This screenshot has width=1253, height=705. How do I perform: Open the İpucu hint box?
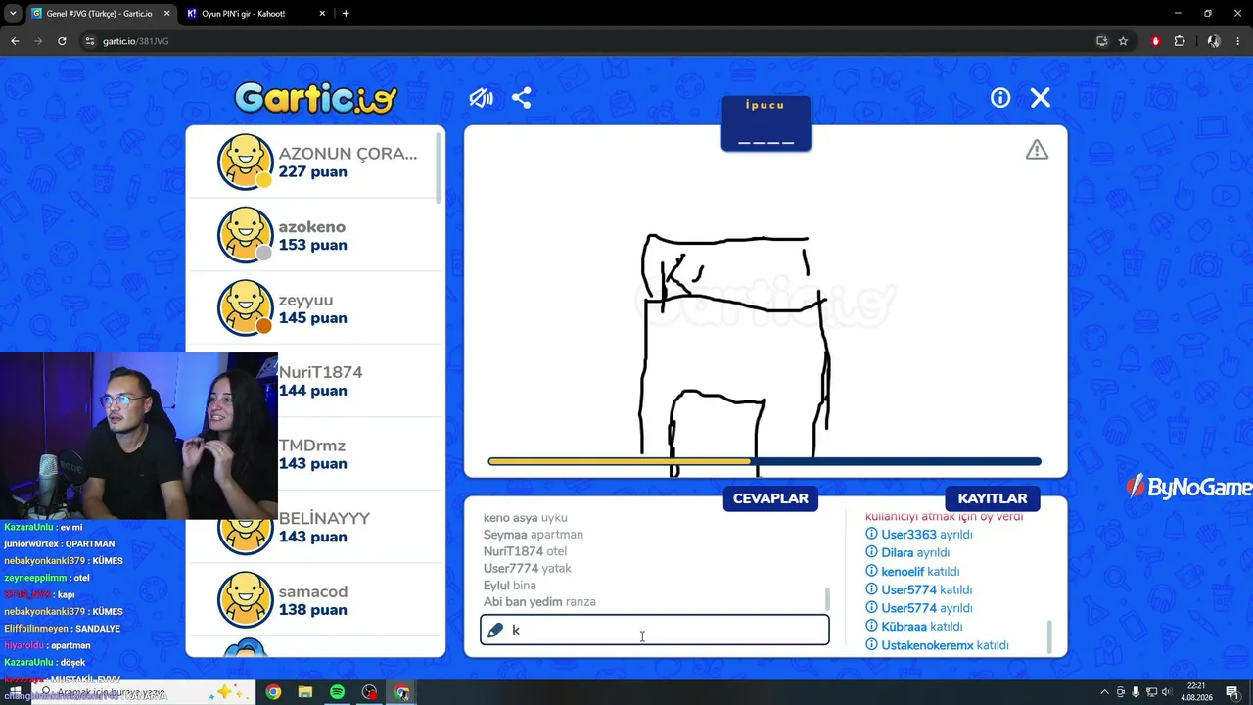click(x=766, y=123)
